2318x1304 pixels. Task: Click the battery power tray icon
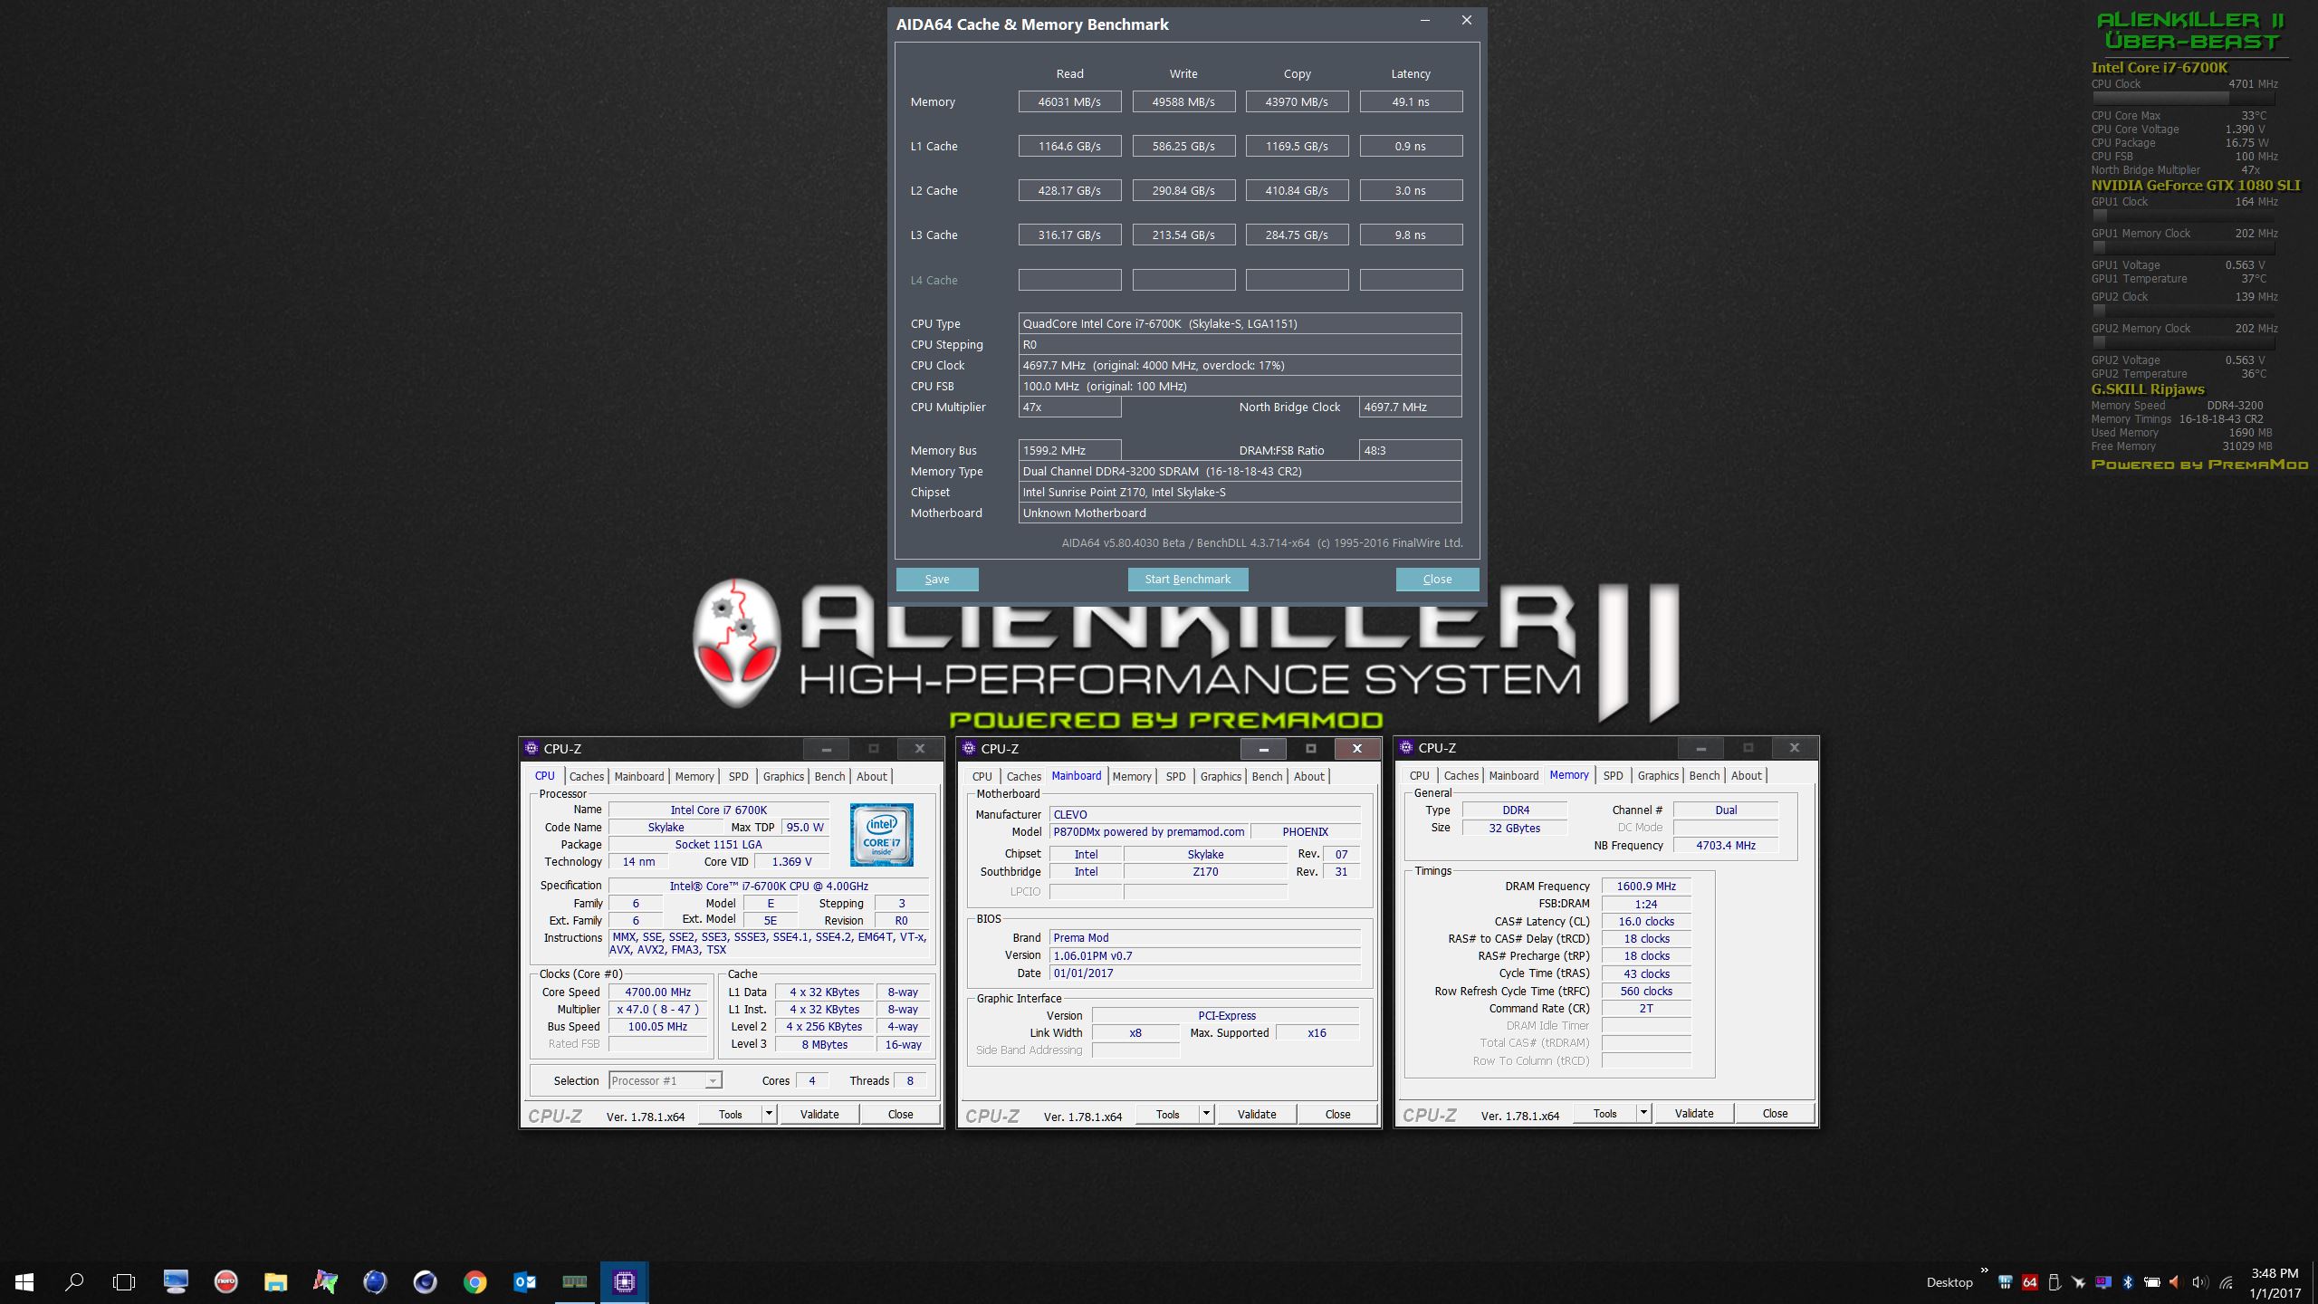[2152, 1282]
